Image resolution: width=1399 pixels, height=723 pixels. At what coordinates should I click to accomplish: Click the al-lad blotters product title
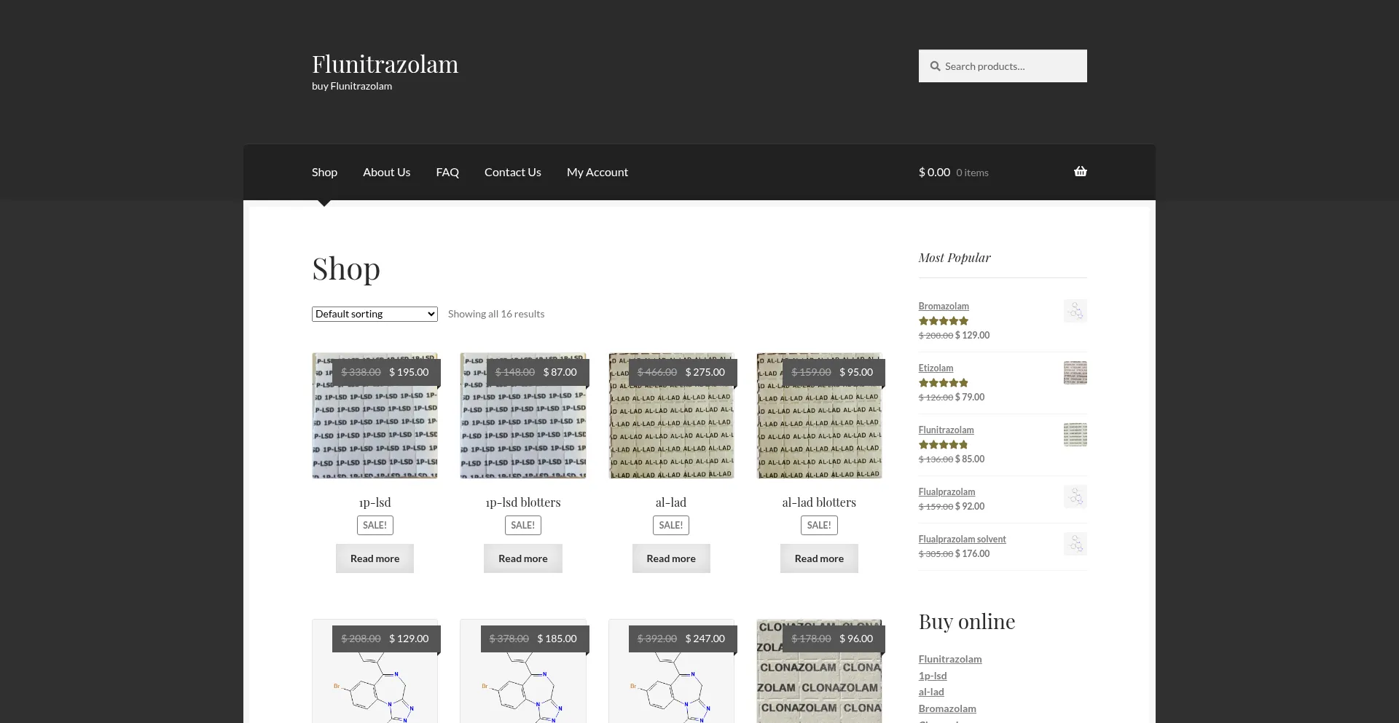click(x=819, y=502)
